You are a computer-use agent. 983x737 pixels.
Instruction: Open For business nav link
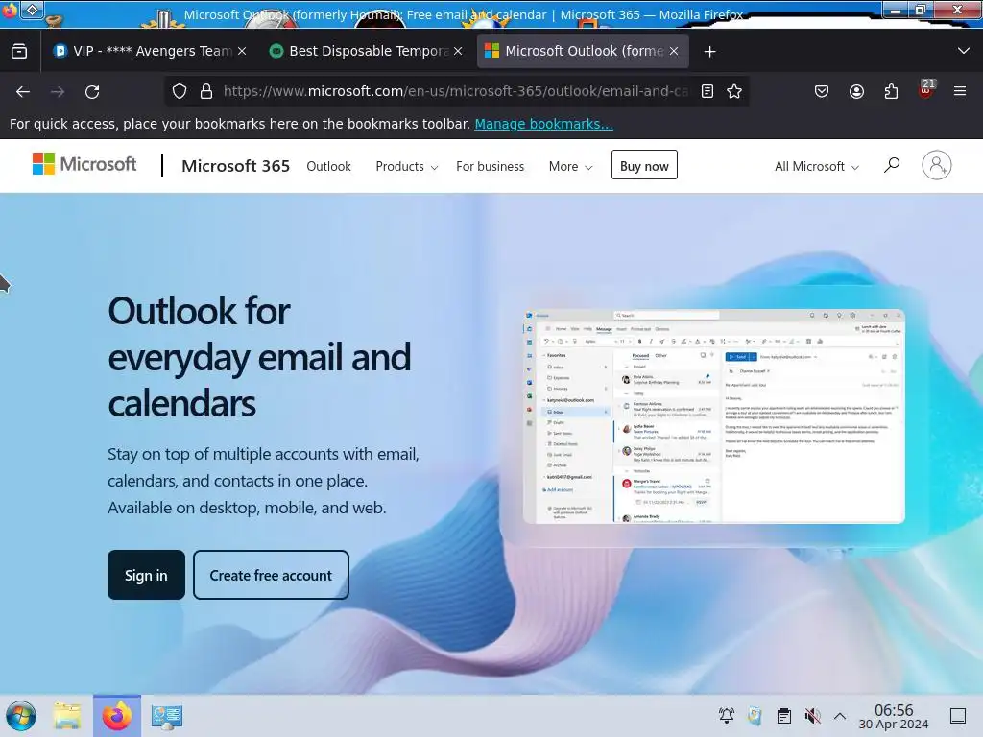491,166
